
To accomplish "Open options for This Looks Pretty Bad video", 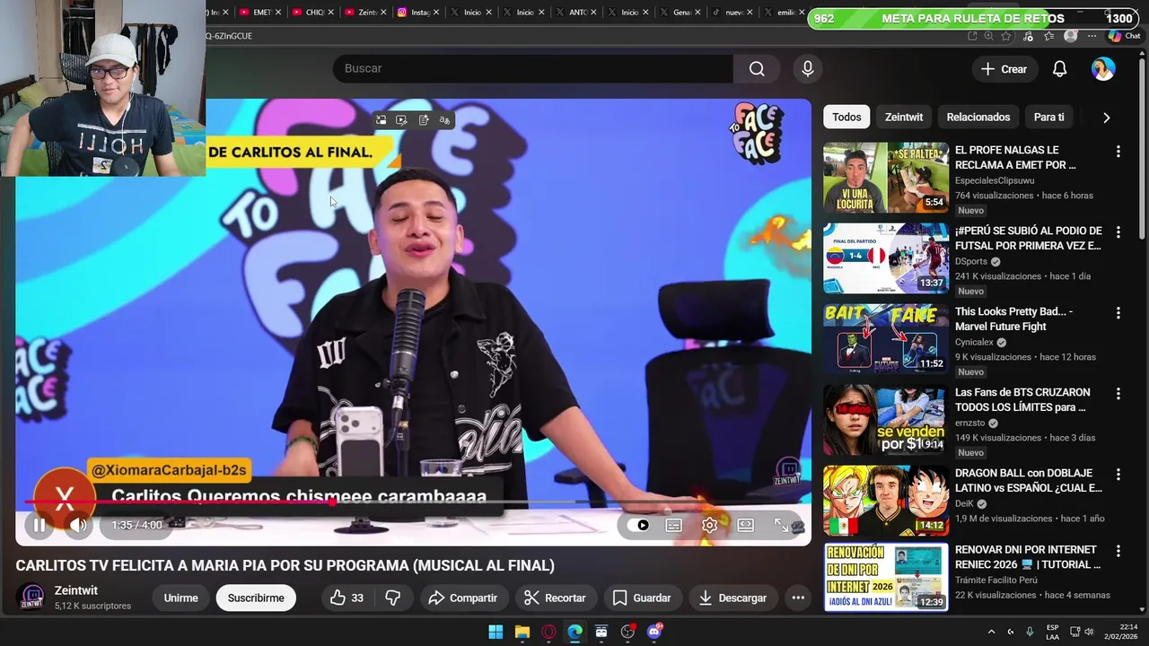I will 1118,313.
